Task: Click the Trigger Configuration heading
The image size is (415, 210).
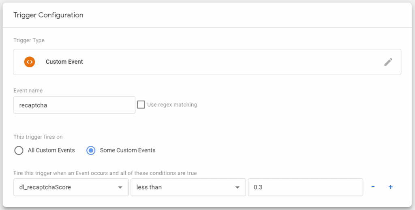Action: 49,15
